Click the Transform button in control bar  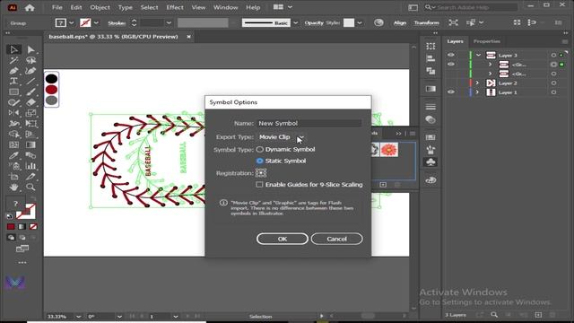point(427,22)
